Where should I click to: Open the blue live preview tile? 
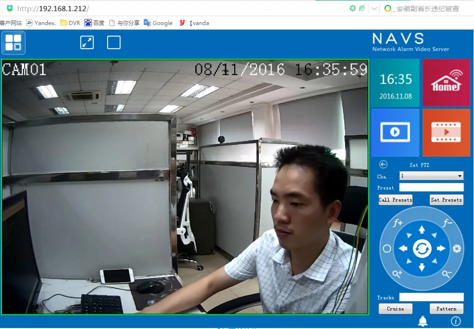[395, 133]
